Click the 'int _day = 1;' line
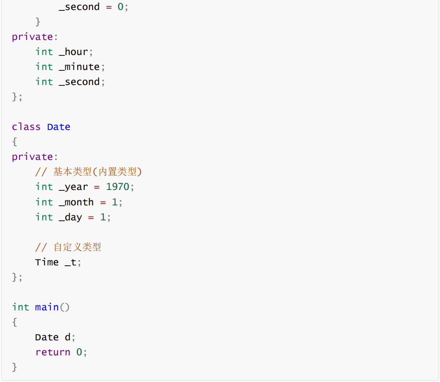This screenshot has width=440, height=382. pos(73,217)
